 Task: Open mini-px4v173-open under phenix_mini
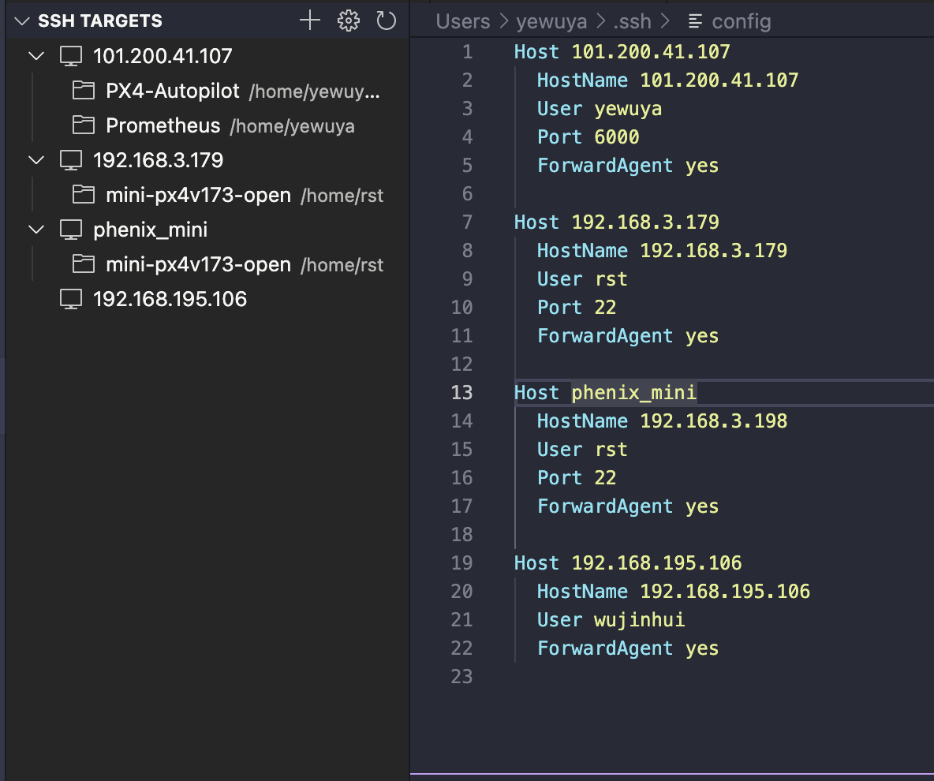tap(198, 265)
